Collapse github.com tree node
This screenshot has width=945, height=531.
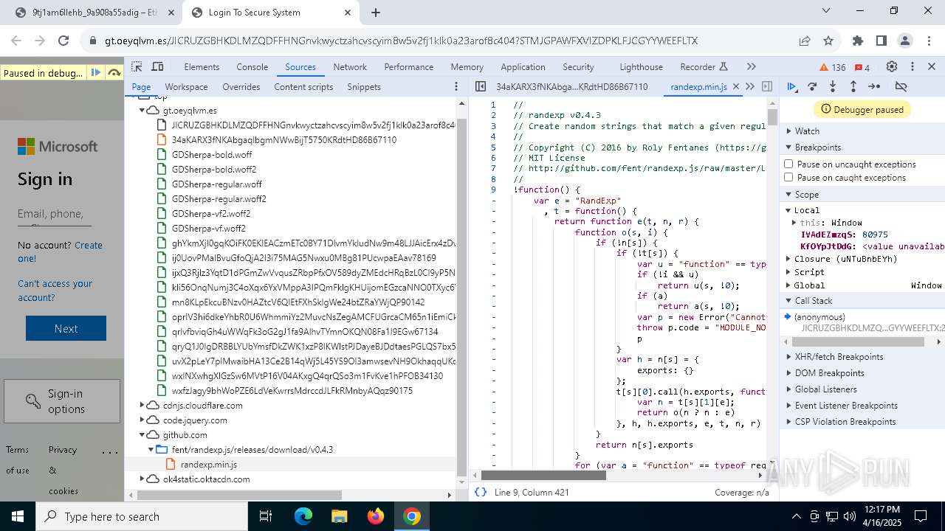(142, 434)
